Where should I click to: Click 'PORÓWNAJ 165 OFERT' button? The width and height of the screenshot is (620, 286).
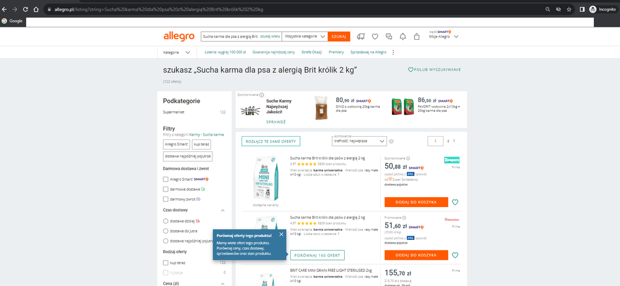click(x=317, y=255)
